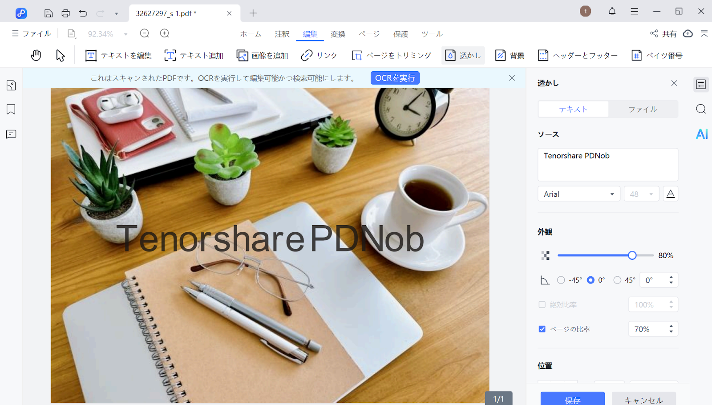
Task: Undo the last action
Action: tap(83, 13)
